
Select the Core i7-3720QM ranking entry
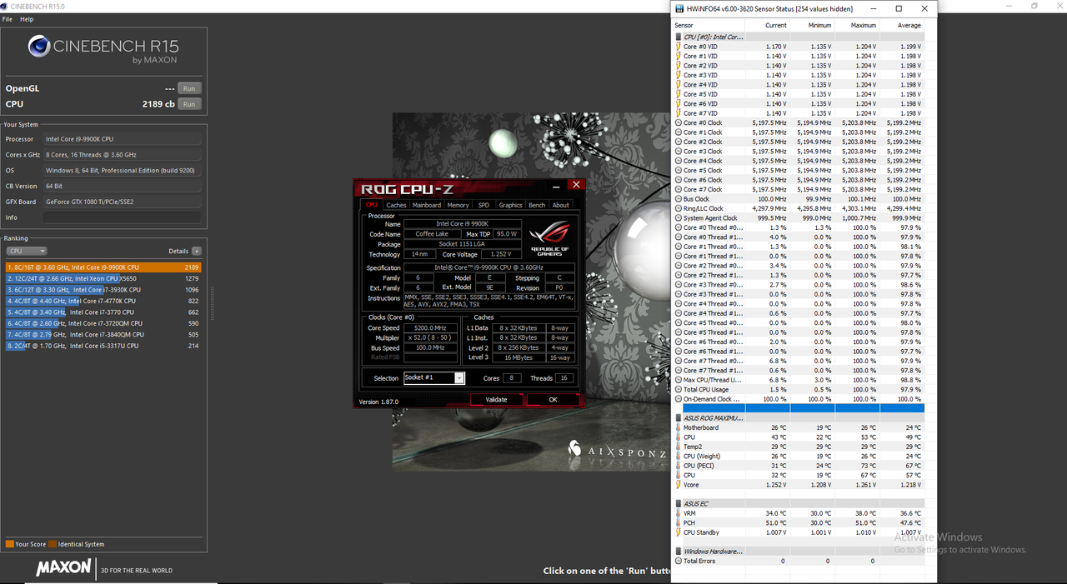coord(103,323)
